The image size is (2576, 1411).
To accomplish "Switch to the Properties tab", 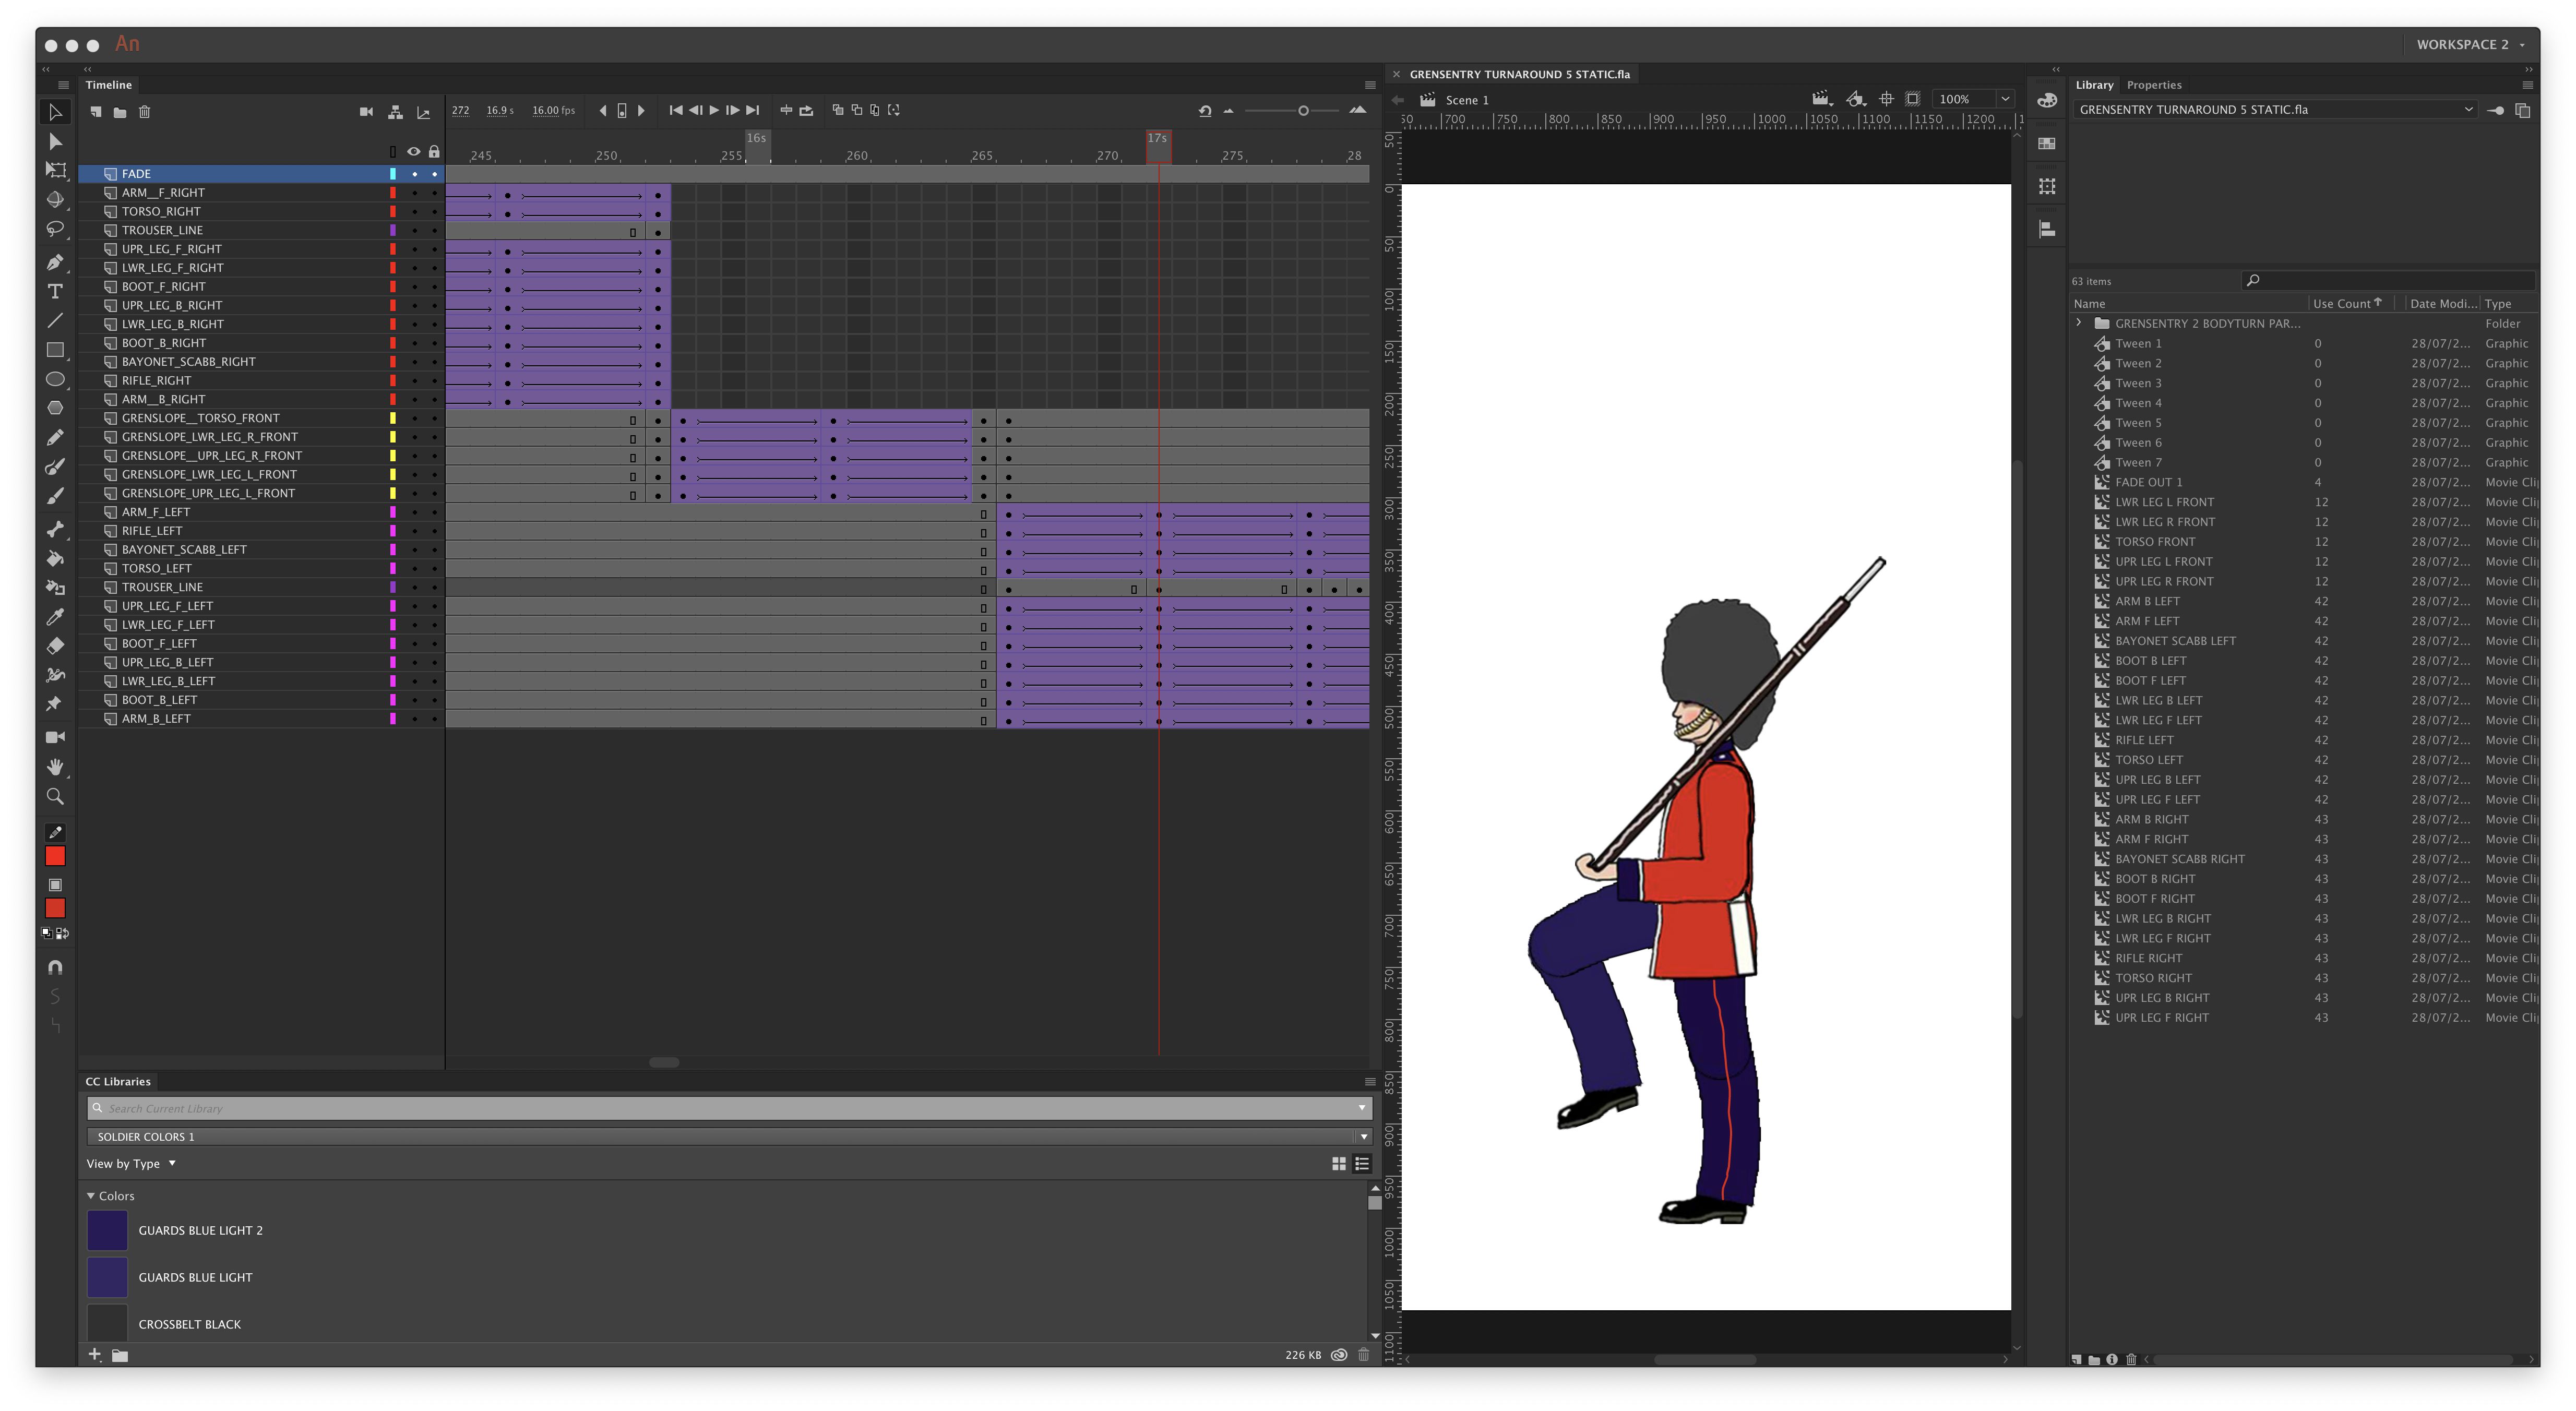I will [2153, 85].
